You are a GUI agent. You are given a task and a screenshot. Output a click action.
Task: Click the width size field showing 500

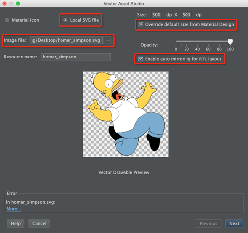[156, 15]
